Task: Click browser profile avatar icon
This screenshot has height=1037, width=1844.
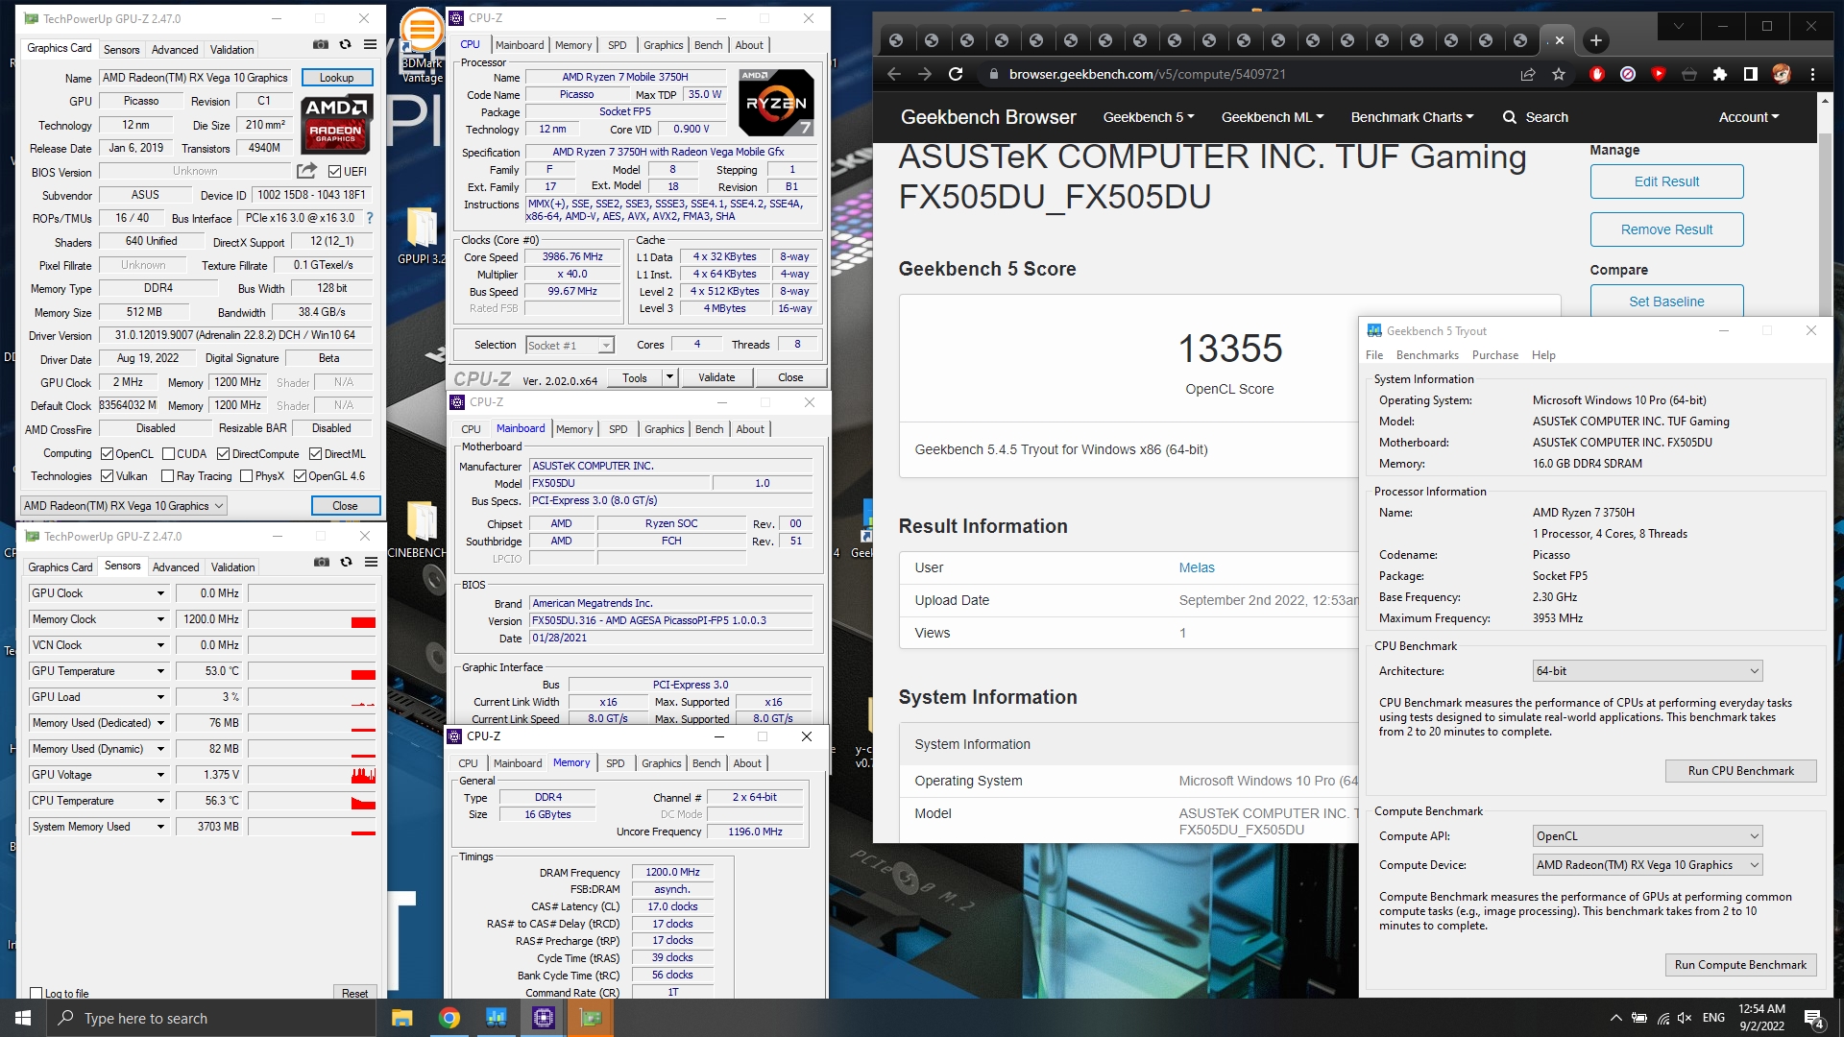Action: point(1782,74)
